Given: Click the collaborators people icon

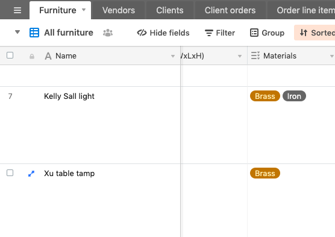Looking at the screenshot, I should tap(108, 33).
